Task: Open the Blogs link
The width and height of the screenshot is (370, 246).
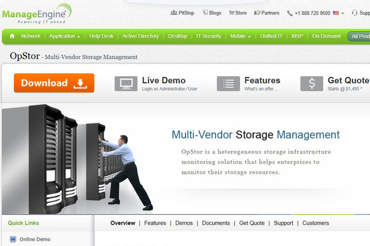Action: pyautogui.click(x=215, y=13)
